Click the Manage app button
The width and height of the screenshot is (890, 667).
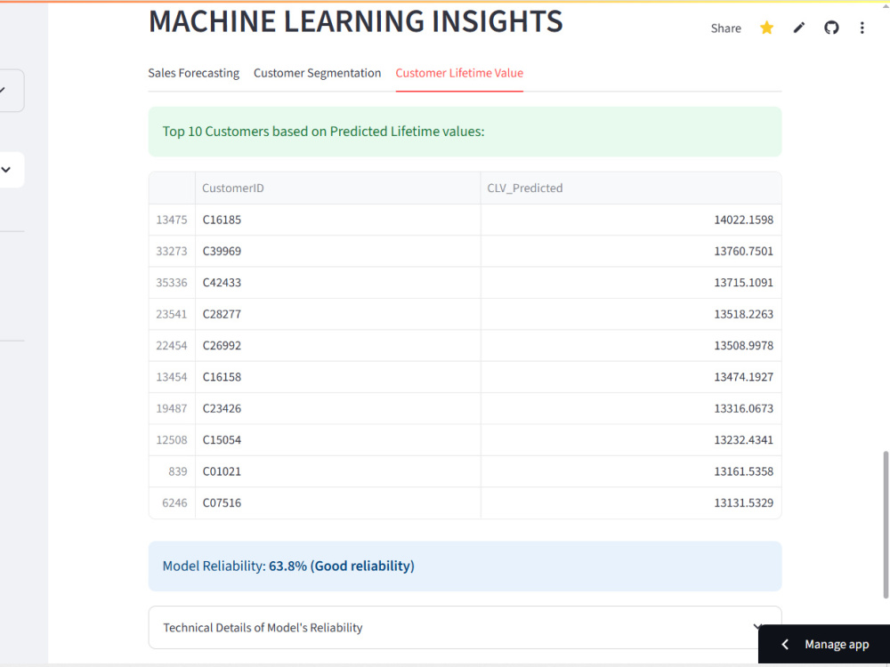point(824,644)
